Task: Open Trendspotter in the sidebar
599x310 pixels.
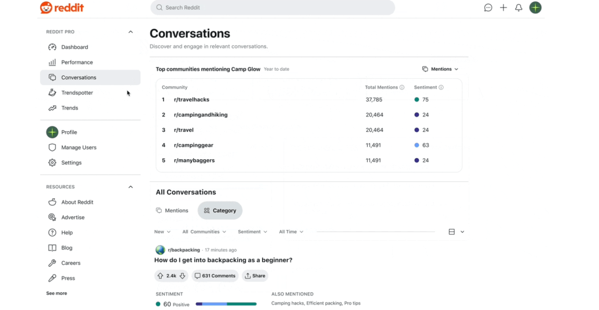Action: (77, 93)
